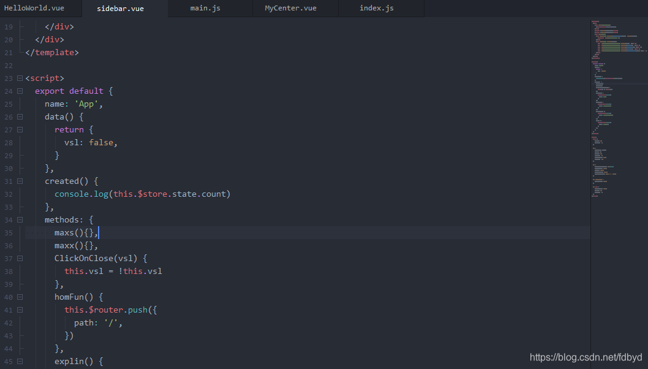Click the 'maxs(){},' line
This screenshot has height=369, width=648.
[76, 233]
